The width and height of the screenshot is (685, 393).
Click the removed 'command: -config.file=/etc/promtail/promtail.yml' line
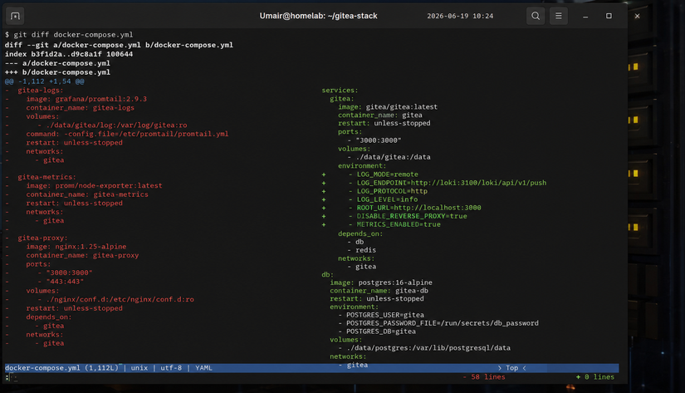pos(127,134)
